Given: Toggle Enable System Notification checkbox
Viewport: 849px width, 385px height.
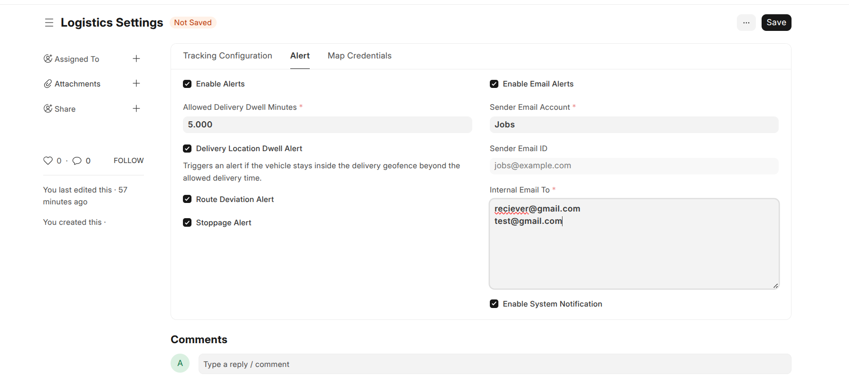Looking at the screenshot, I should click(x=494, y=304).
